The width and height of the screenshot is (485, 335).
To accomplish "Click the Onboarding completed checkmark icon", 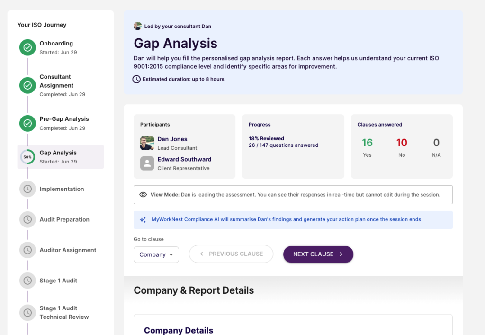I will [x=27, y=47].
